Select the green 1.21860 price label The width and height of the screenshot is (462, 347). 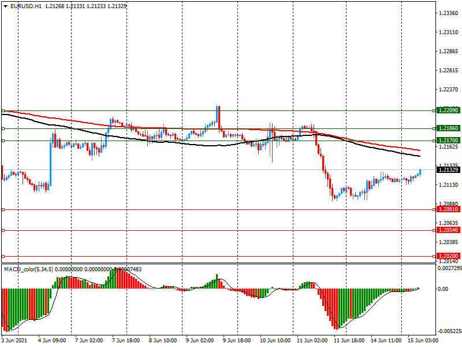pos(448,128)
